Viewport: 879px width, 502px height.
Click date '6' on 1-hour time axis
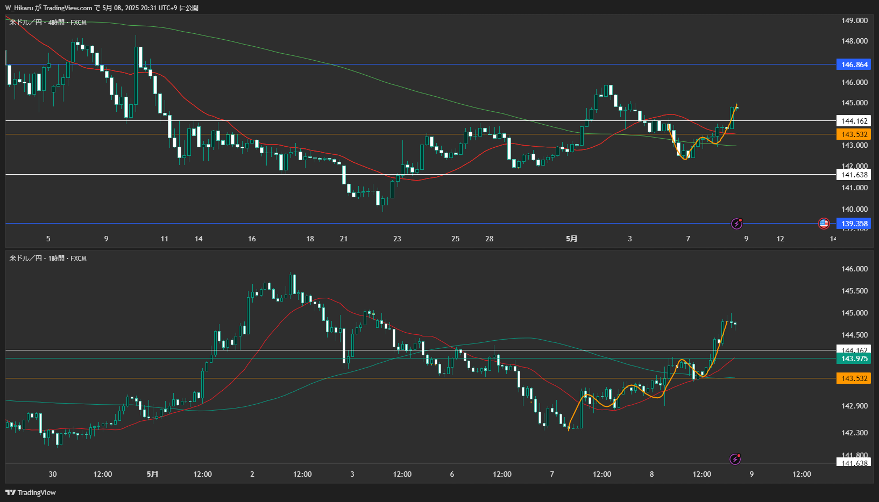click(x=452, y=474)
